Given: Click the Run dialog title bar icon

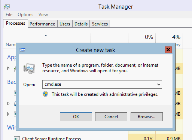Looking at the screenshot, I should [x=22, y=50].
